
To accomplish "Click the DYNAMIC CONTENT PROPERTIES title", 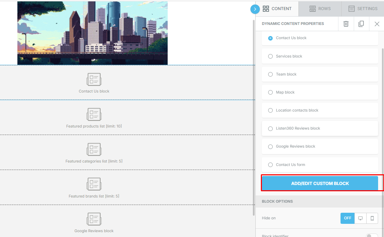I will [293, 24].
